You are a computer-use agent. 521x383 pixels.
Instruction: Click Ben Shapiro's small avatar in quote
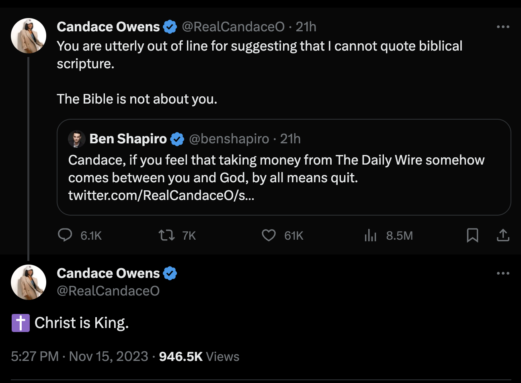[76, 139]
